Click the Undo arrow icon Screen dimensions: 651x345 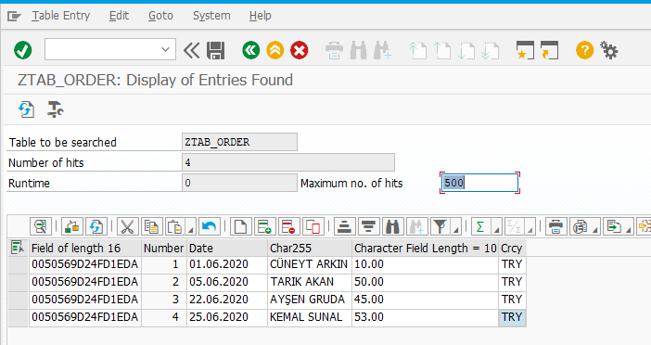209,226
